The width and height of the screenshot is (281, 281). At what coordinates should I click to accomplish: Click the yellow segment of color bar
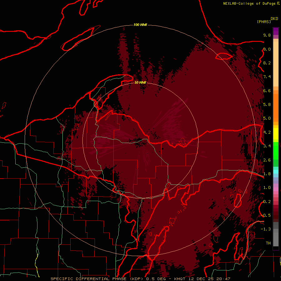tap(276, 134)
